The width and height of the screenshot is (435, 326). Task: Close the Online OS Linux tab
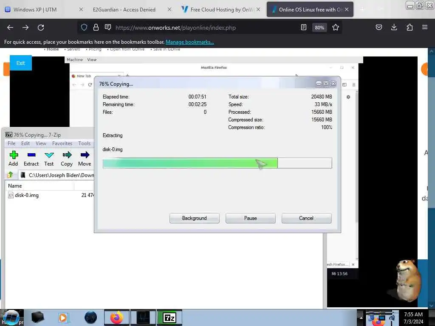click(x=347, y=9)
